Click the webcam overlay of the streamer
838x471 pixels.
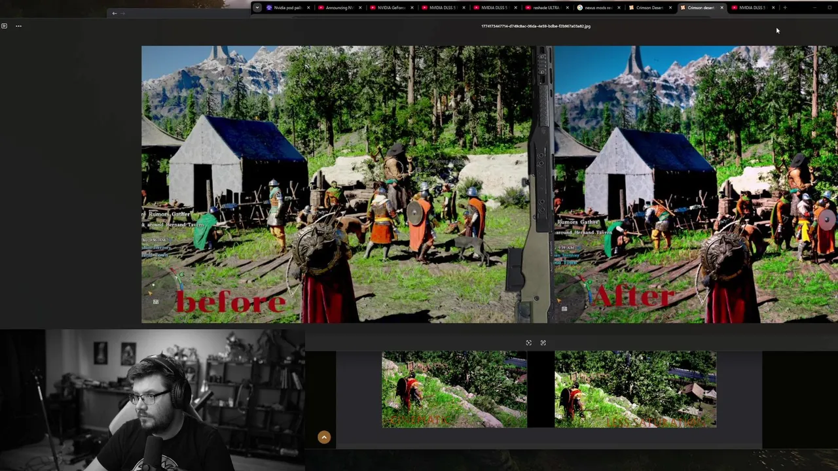click(152, 400)
